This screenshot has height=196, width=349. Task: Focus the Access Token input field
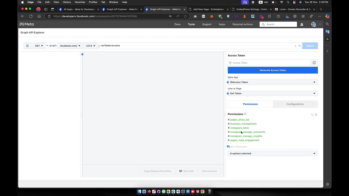tap(269, 63)
